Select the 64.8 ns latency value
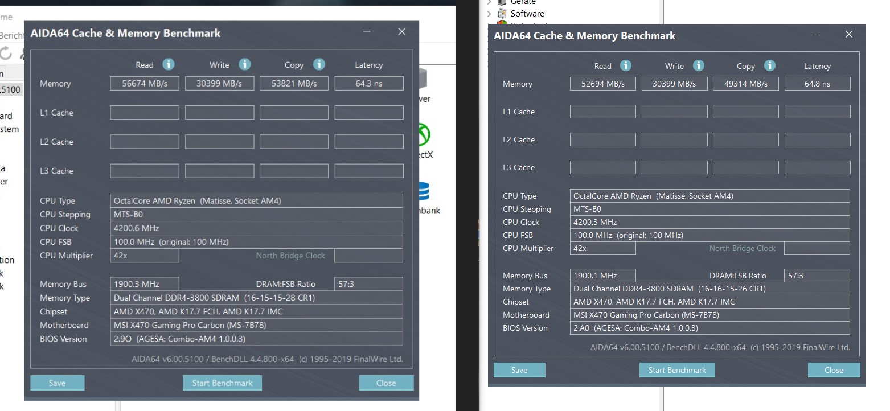890x411 pixels. pyautogui.click(x=818, y=84)
